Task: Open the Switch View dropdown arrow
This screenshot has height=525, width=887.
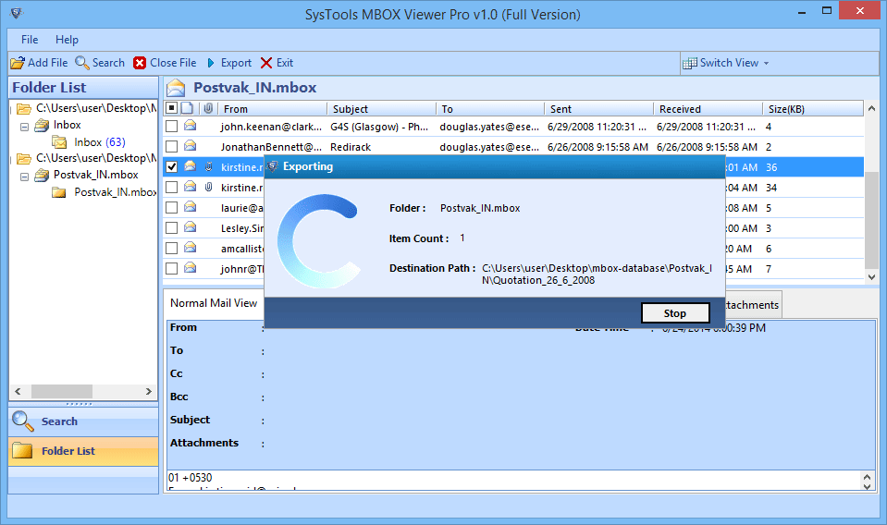Action: click(766, 63)
